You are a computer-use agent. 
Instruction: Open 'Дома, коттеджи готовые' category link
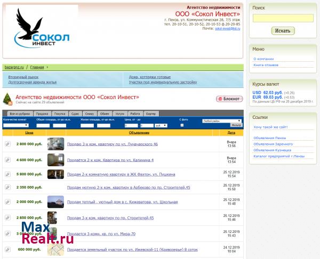pyautogui.click(x=149, y=77)
